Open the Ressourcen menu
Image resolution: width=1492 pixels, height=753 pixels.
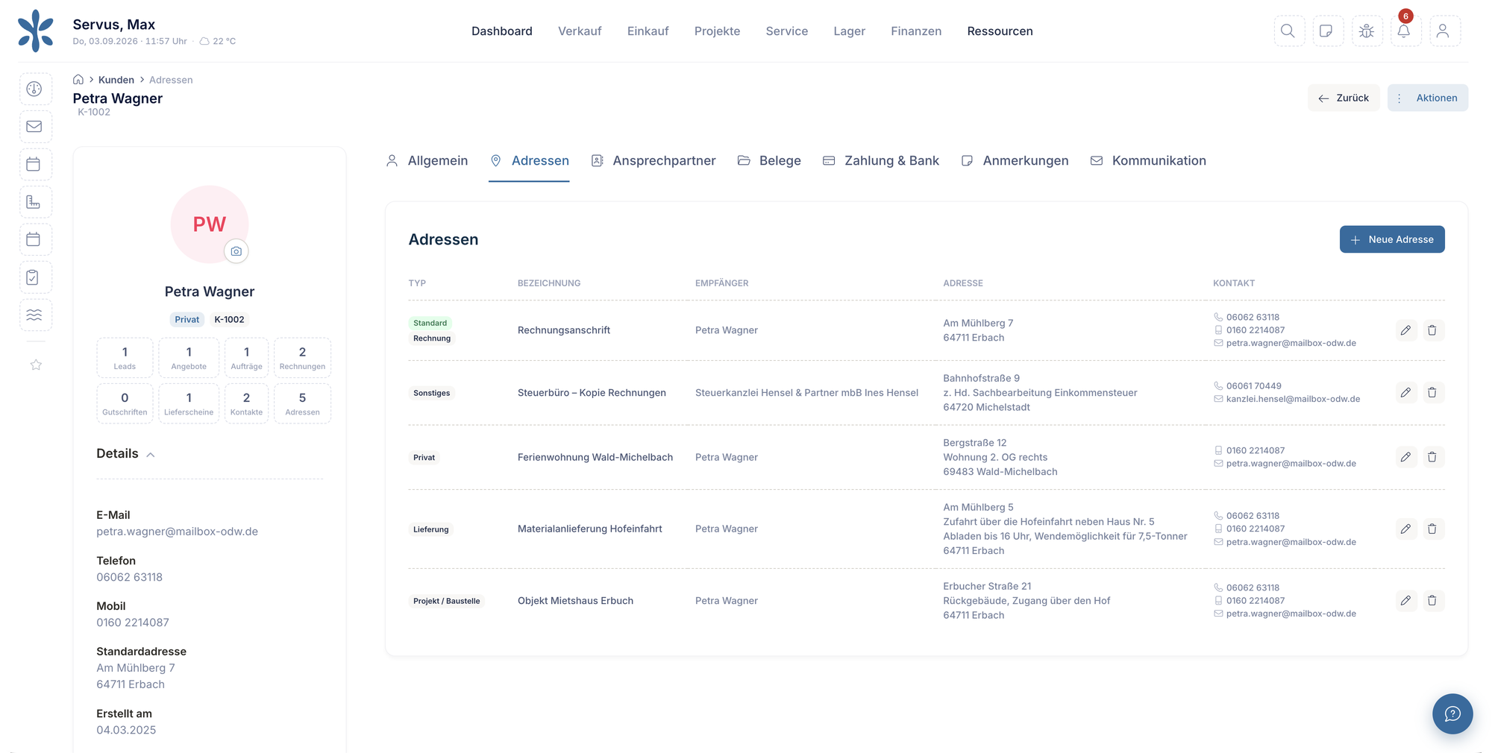click(x=1000, y=31)
